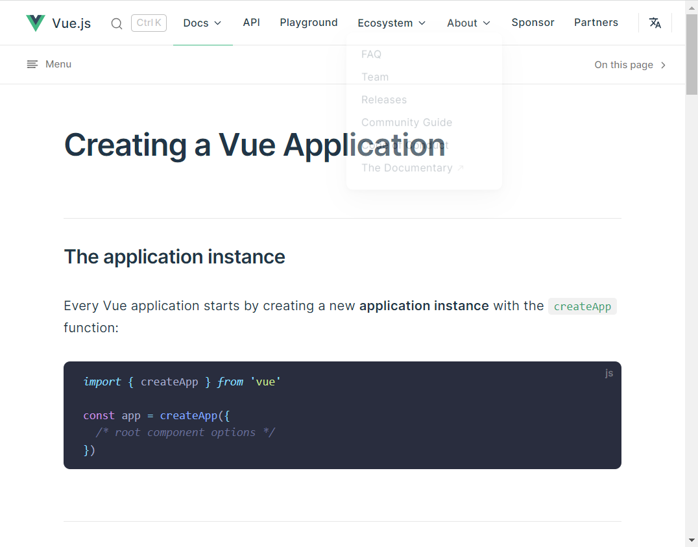
Task: Expand the About dropdown
Action: tap(468, 23)
